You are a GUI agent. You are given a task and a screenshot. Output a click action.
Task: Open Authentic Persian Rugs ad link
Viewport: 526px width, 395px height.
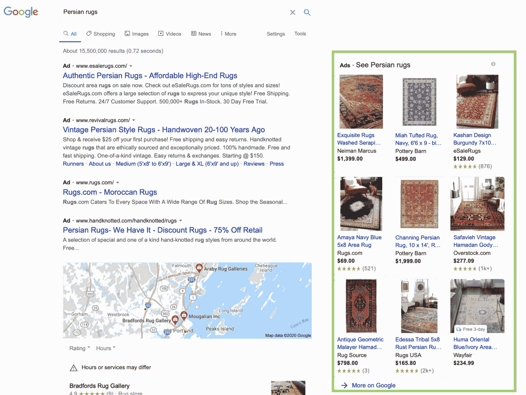coord(150,76)
